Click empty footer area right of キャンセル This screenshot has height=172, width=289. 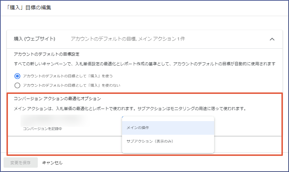pos(173,163)
